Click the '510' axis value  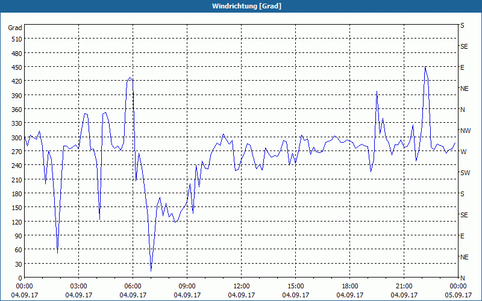pos(17,39)
